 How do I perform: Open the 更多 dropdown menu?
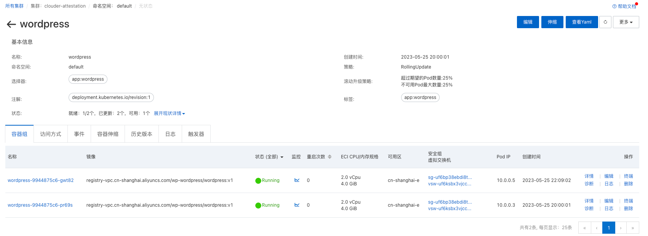[x=626, y=22]
